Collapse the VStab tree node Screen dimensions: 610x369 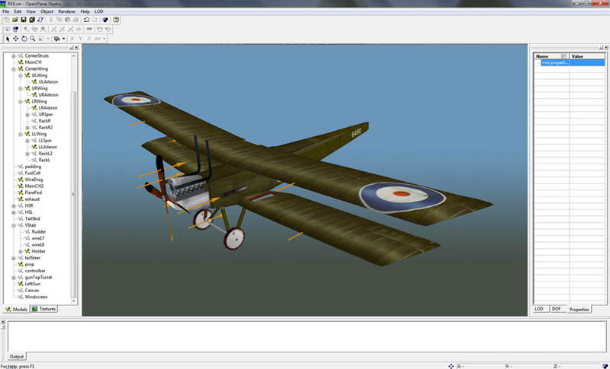pyautogui.click(x=14, y=225)
